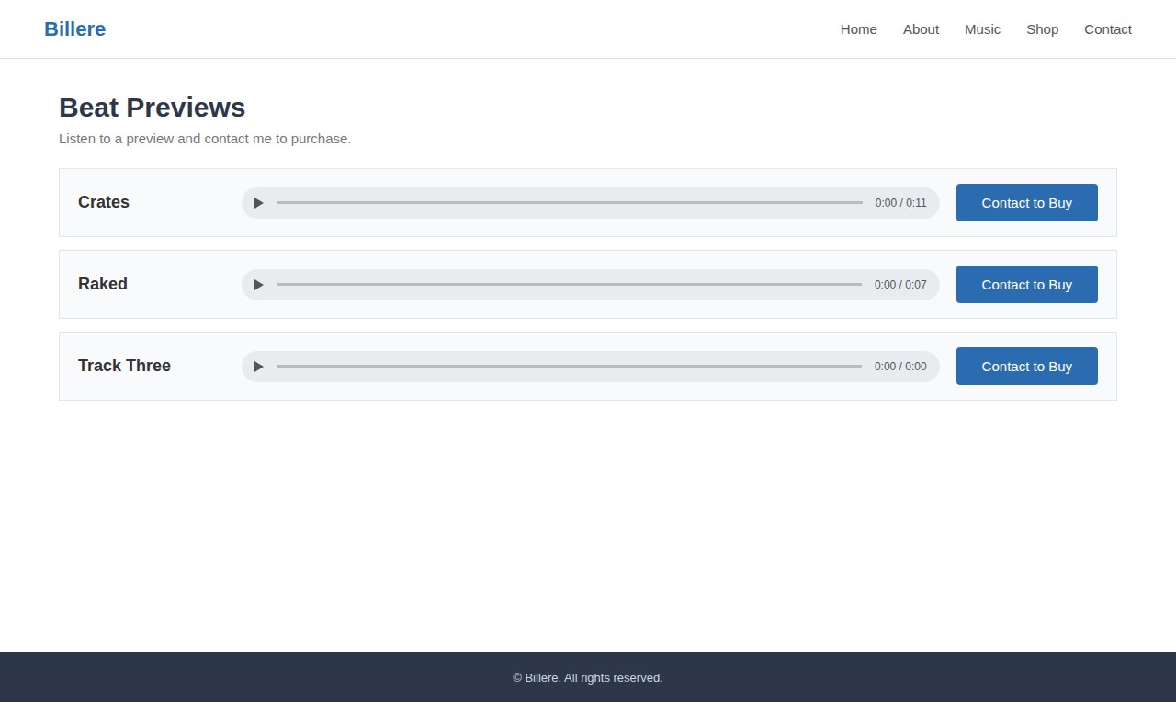Open the Contact page from navigation
The width and height of the screenshot is (1176, 702).
click(x=1108, y=29)
